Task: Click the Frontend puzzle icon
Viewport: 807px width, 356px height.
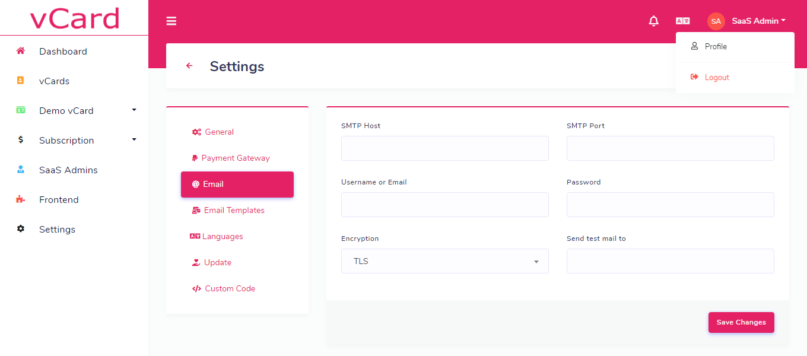Action: pos(21,199)
